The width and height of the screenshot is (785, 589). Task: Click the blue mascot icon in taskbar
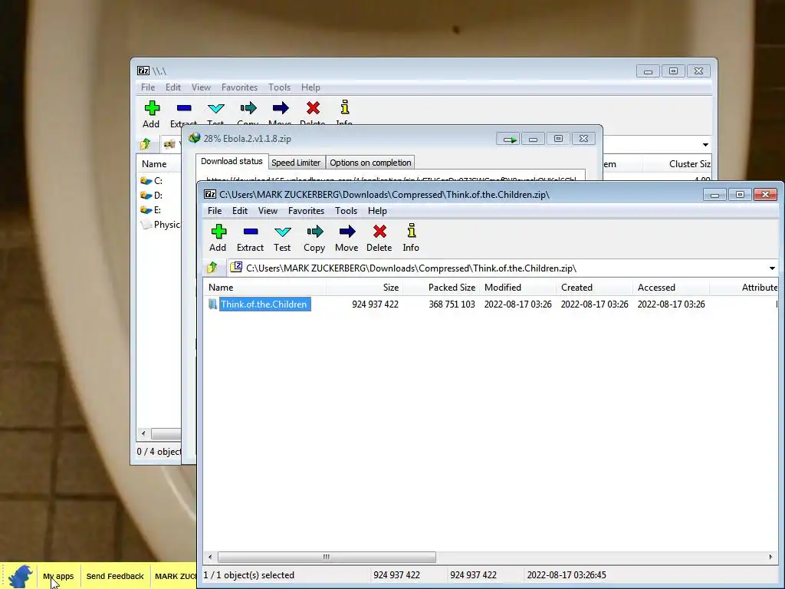(x=21, y=576)
